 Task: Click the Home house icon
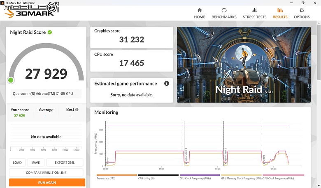pyautogui.click(x=200, y=10)
